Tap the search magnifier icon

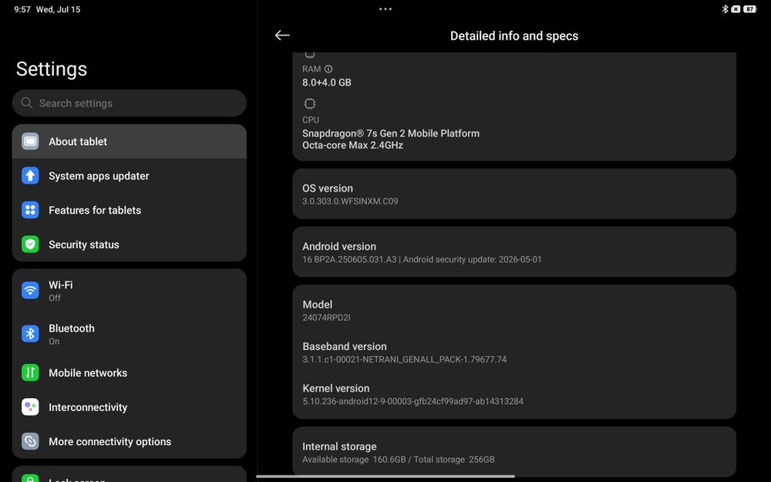click(x=27, y=103)
